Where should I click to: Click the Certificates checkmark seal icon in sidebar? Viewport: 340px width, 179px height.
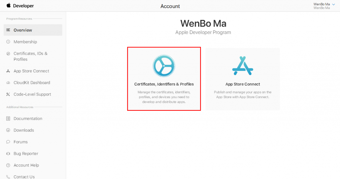(x=8, y=54)
